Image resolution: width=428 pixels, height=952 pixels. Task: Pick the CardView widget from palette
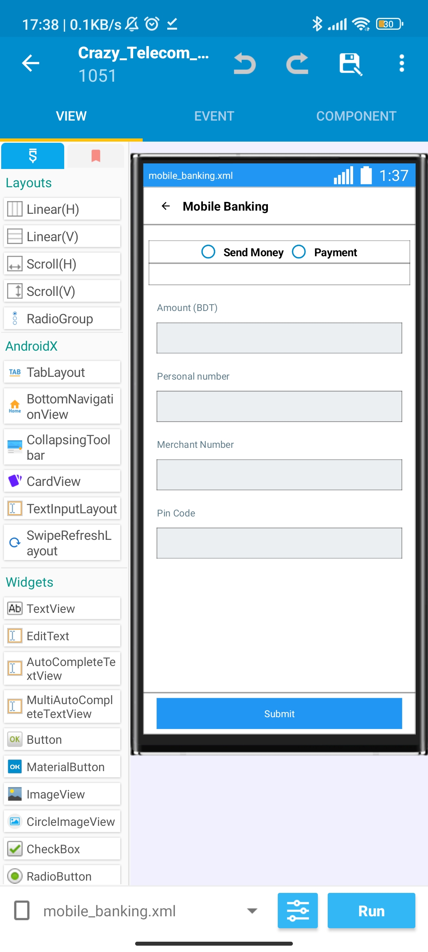(x=62, y=481)
